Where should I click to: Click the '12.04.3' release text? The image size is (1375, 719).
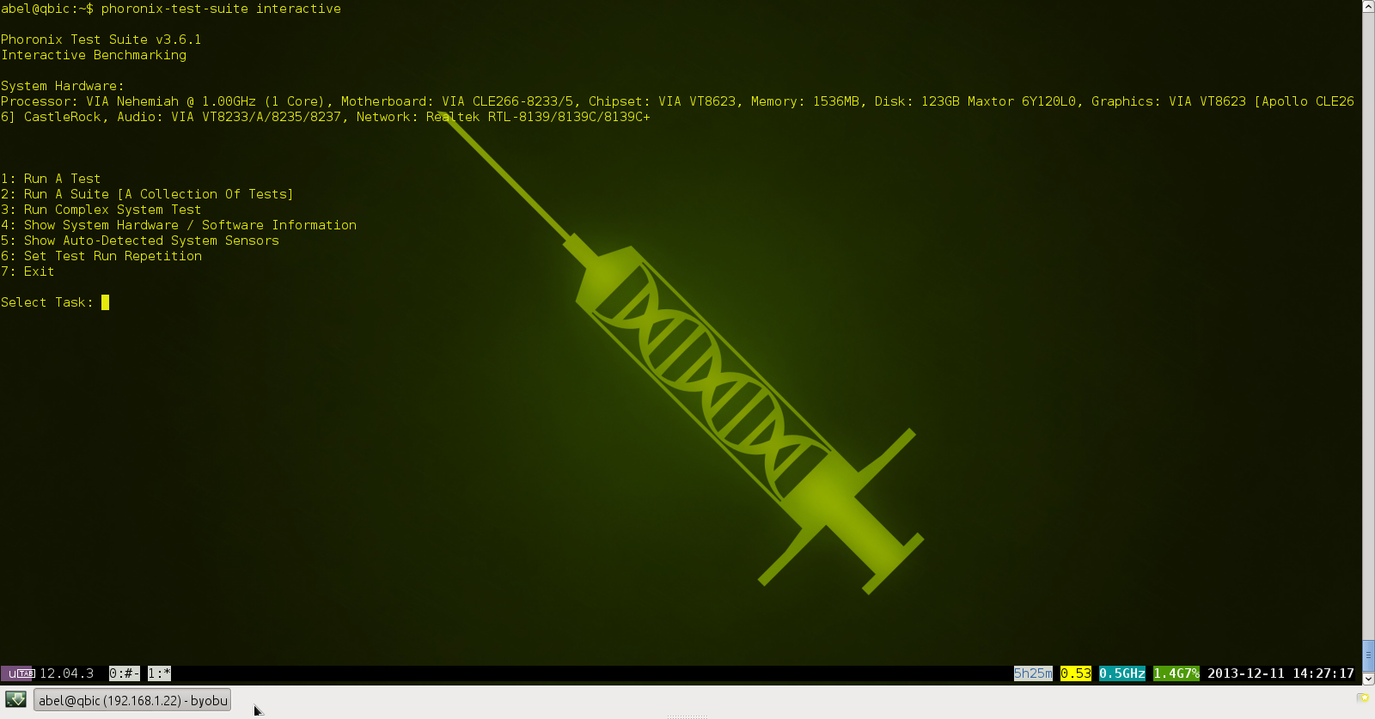click(67, 673)
